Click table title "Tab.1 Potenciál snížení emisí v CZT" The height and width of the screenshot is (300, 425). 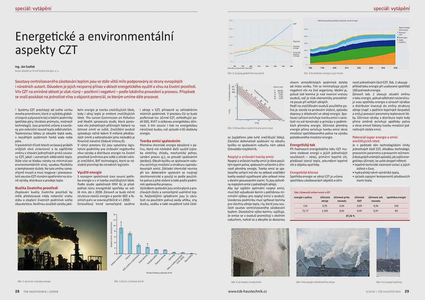pyautogui.click(x=312, y=192)
